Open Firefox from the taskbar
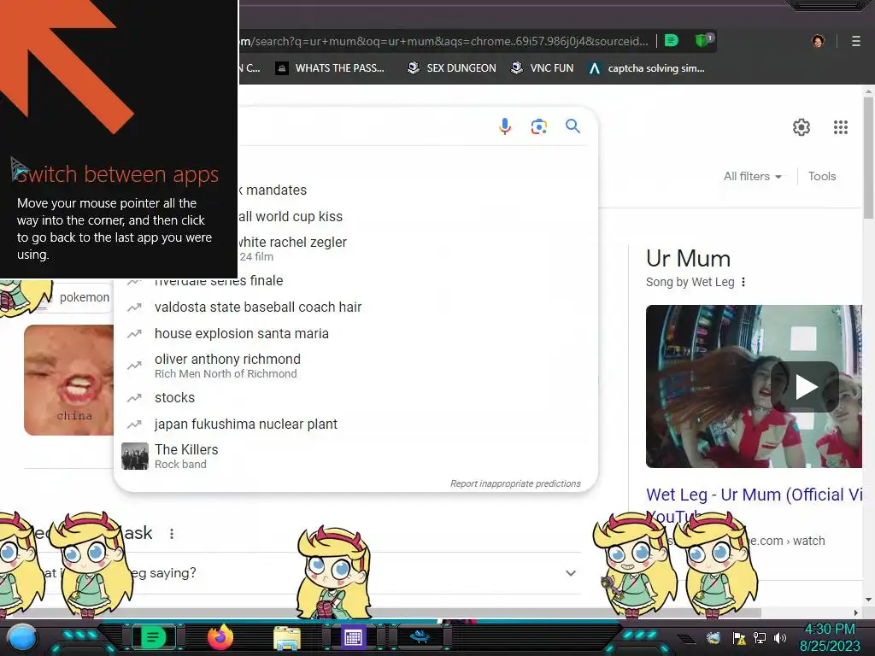Viewport: 875px width, 656px height. click(220, 636)
